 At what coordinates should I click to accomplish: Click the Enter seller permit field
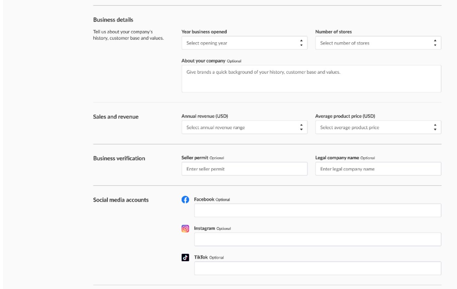click(x=244, y=169)
